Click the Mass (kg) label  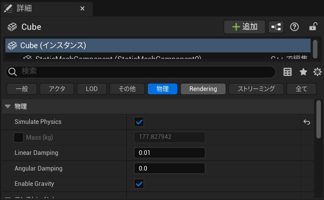[x=39, y=137]
